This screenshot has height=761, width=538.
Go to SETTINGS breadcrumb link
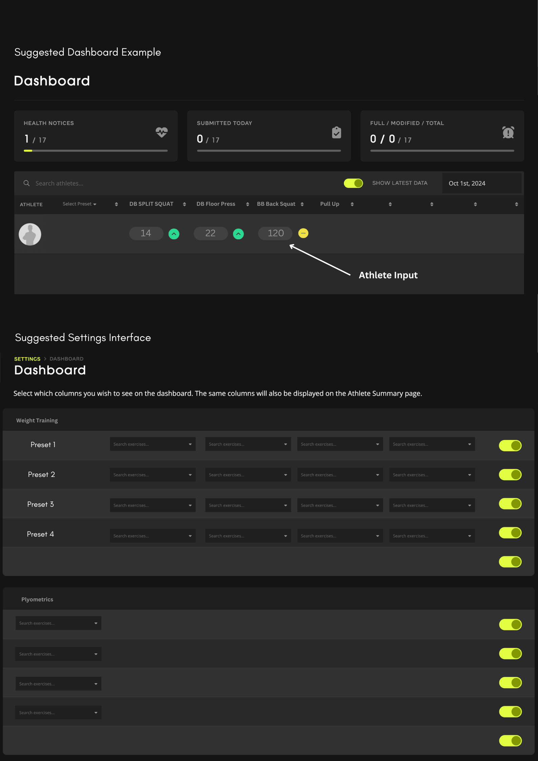pos(27,359)
